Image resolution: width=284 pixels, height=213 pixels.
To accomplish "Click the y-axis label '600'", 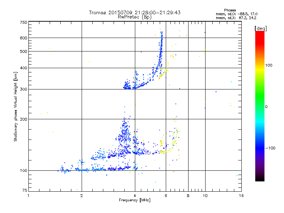I will coord(24,38).
